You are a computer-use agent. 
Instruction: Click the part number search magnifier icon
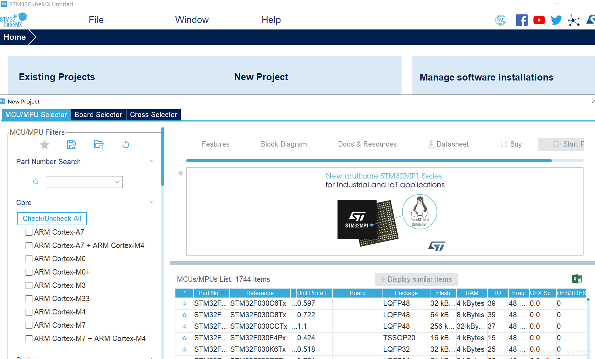tap(36, 182)
